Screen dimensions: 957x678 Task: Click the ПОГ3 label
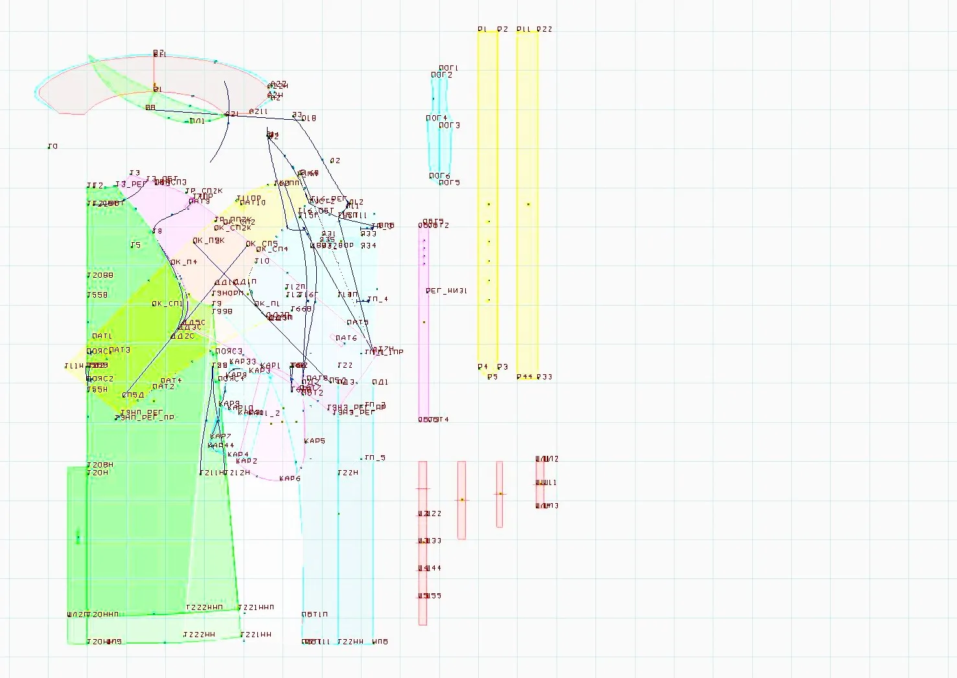pos(450,126)
